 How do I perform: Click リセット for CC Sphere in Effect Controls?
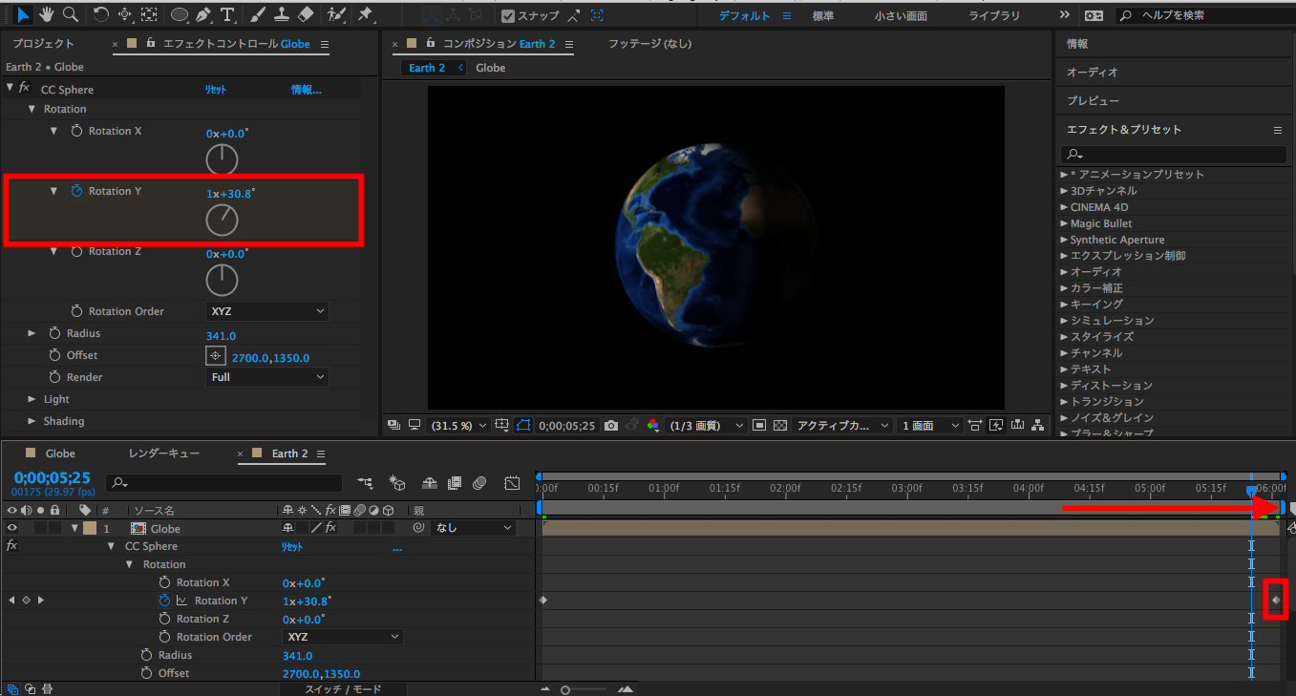[216, 90]
